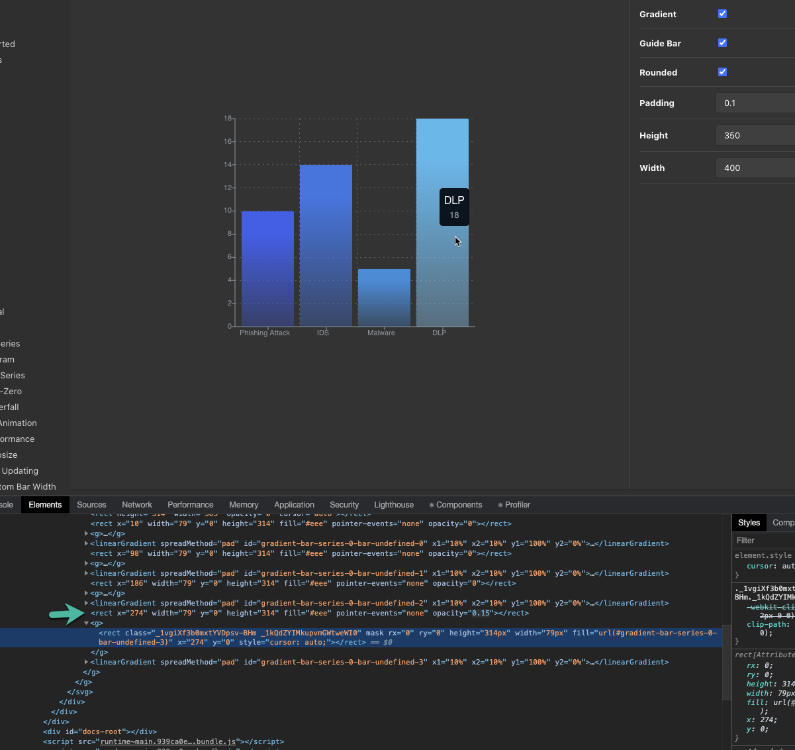Switch to the Sources tab in DevTools

pos(91,504)
